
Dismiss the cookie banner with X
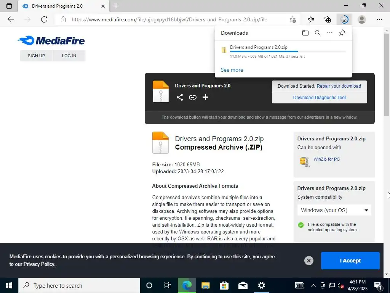308,261
